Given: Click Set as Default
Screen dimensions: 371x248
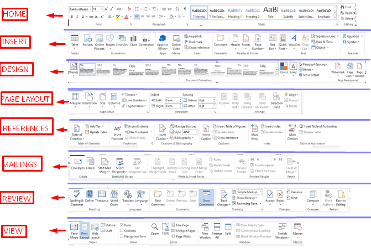Looking at the screenshot, I should pyautogui.click(x=309, y=75).
